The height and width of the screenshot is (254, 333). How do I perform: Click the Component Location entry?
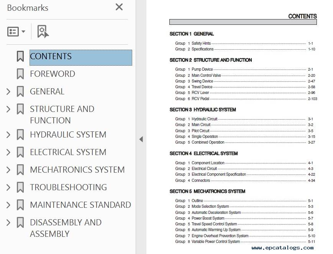click(x=244, y=163)
